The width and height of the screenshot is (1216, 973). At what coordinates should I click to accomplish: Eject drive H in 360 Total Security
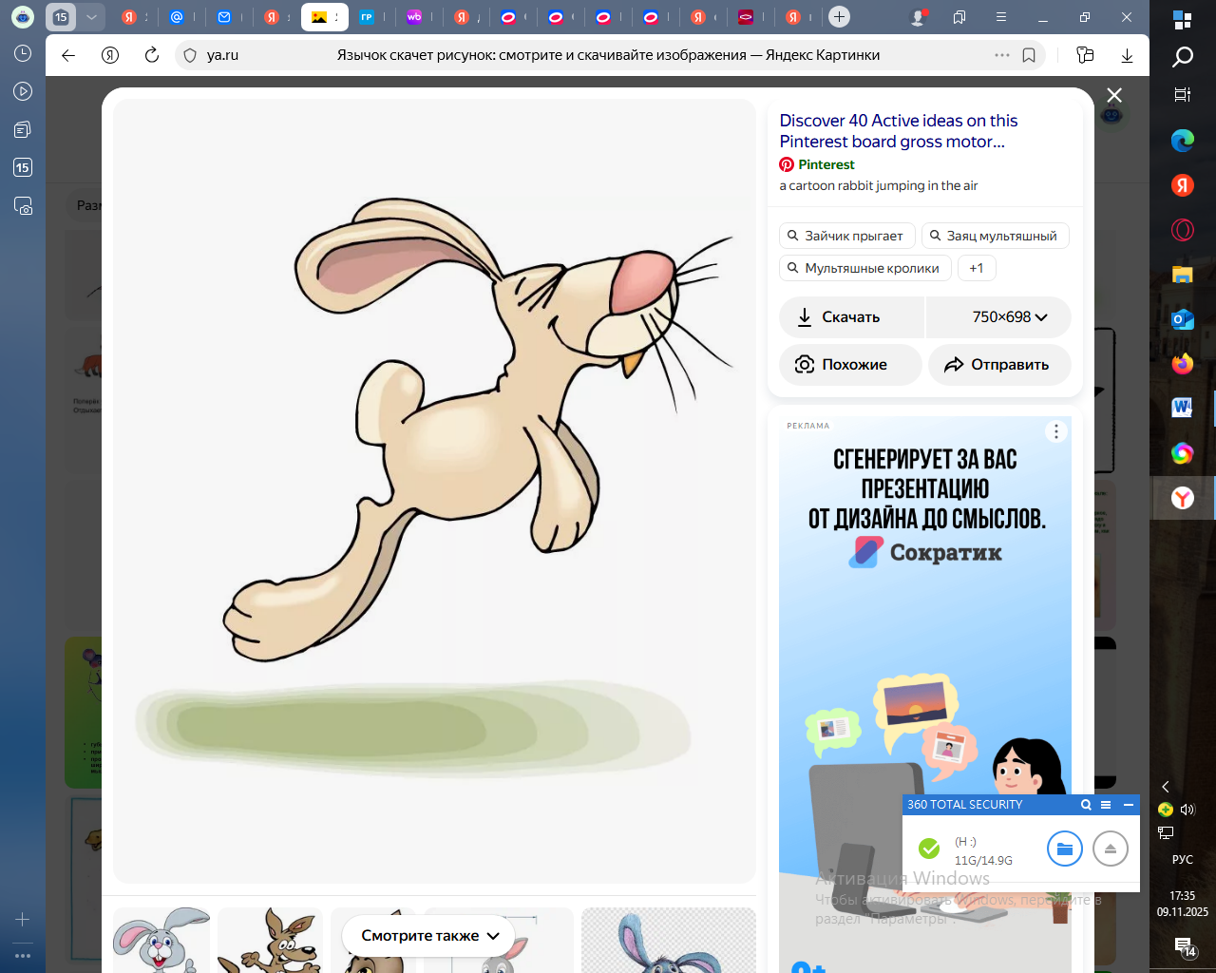[1110, 849]
